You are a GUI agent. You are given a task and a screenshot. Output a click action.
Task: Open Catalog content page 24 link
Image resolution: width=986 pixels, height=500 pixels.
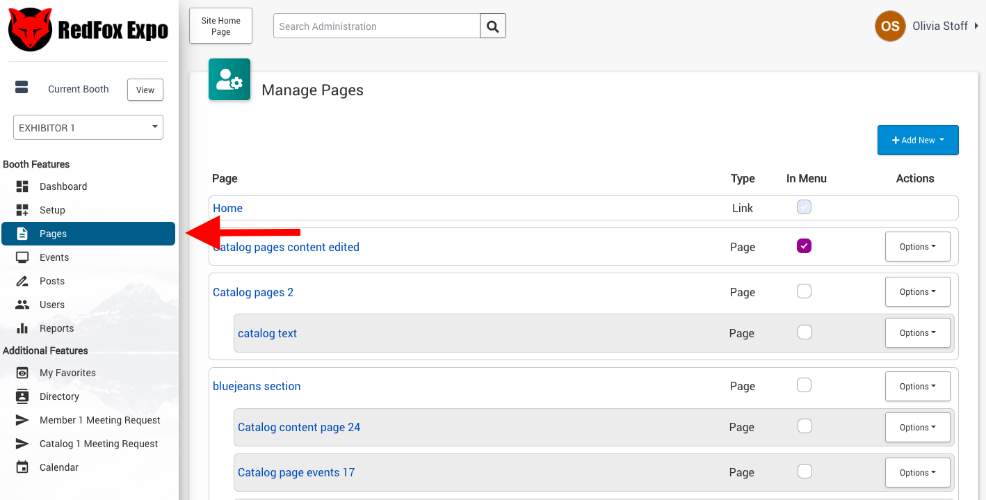[x=299, y=427]
